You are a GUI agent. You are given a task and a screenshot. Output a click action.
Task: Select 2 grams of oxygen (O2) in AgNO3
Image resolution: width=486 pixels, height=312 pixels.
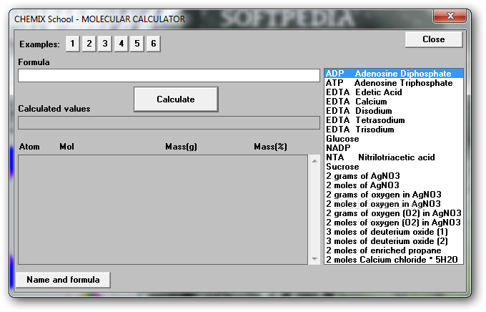pos(394,213)
